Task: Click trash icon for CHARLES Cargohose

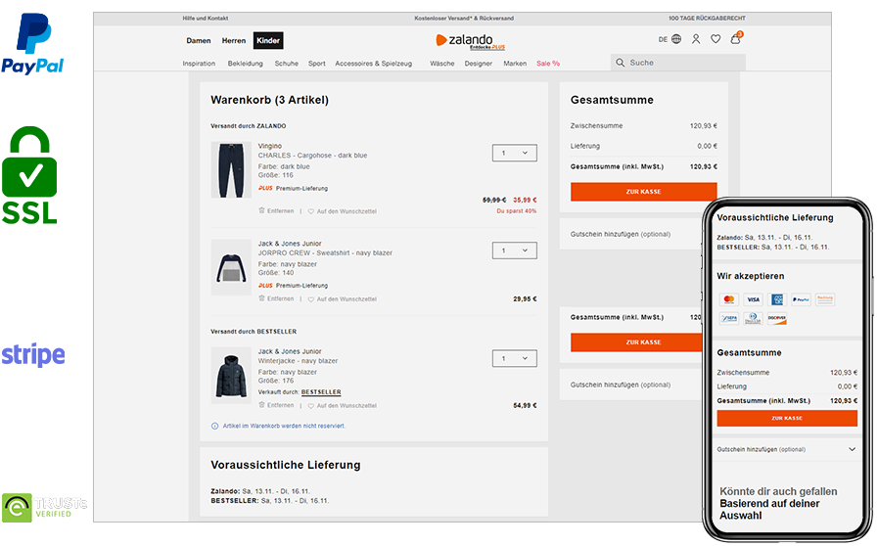Action: click(261, 210)
